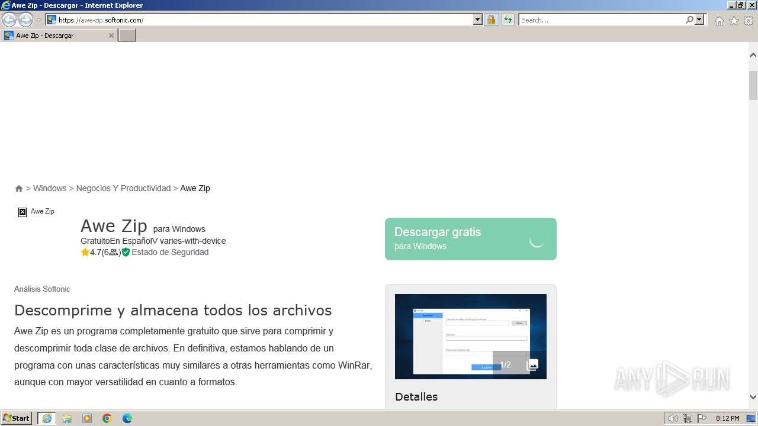Go back with the browser Back arrow
This screenshot has height=426, width=758.
pos(9,20)
